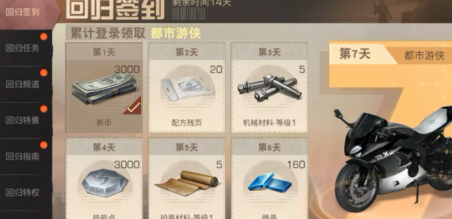
Task: Click the 第7天 都市游侠 banner
Action: coord(391,54)
